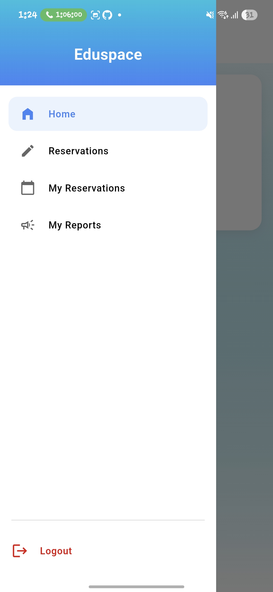This screenshot has width=273, height=592.
Task: Tap the Wi-Fi signal icon
Action: click(223, 15)
